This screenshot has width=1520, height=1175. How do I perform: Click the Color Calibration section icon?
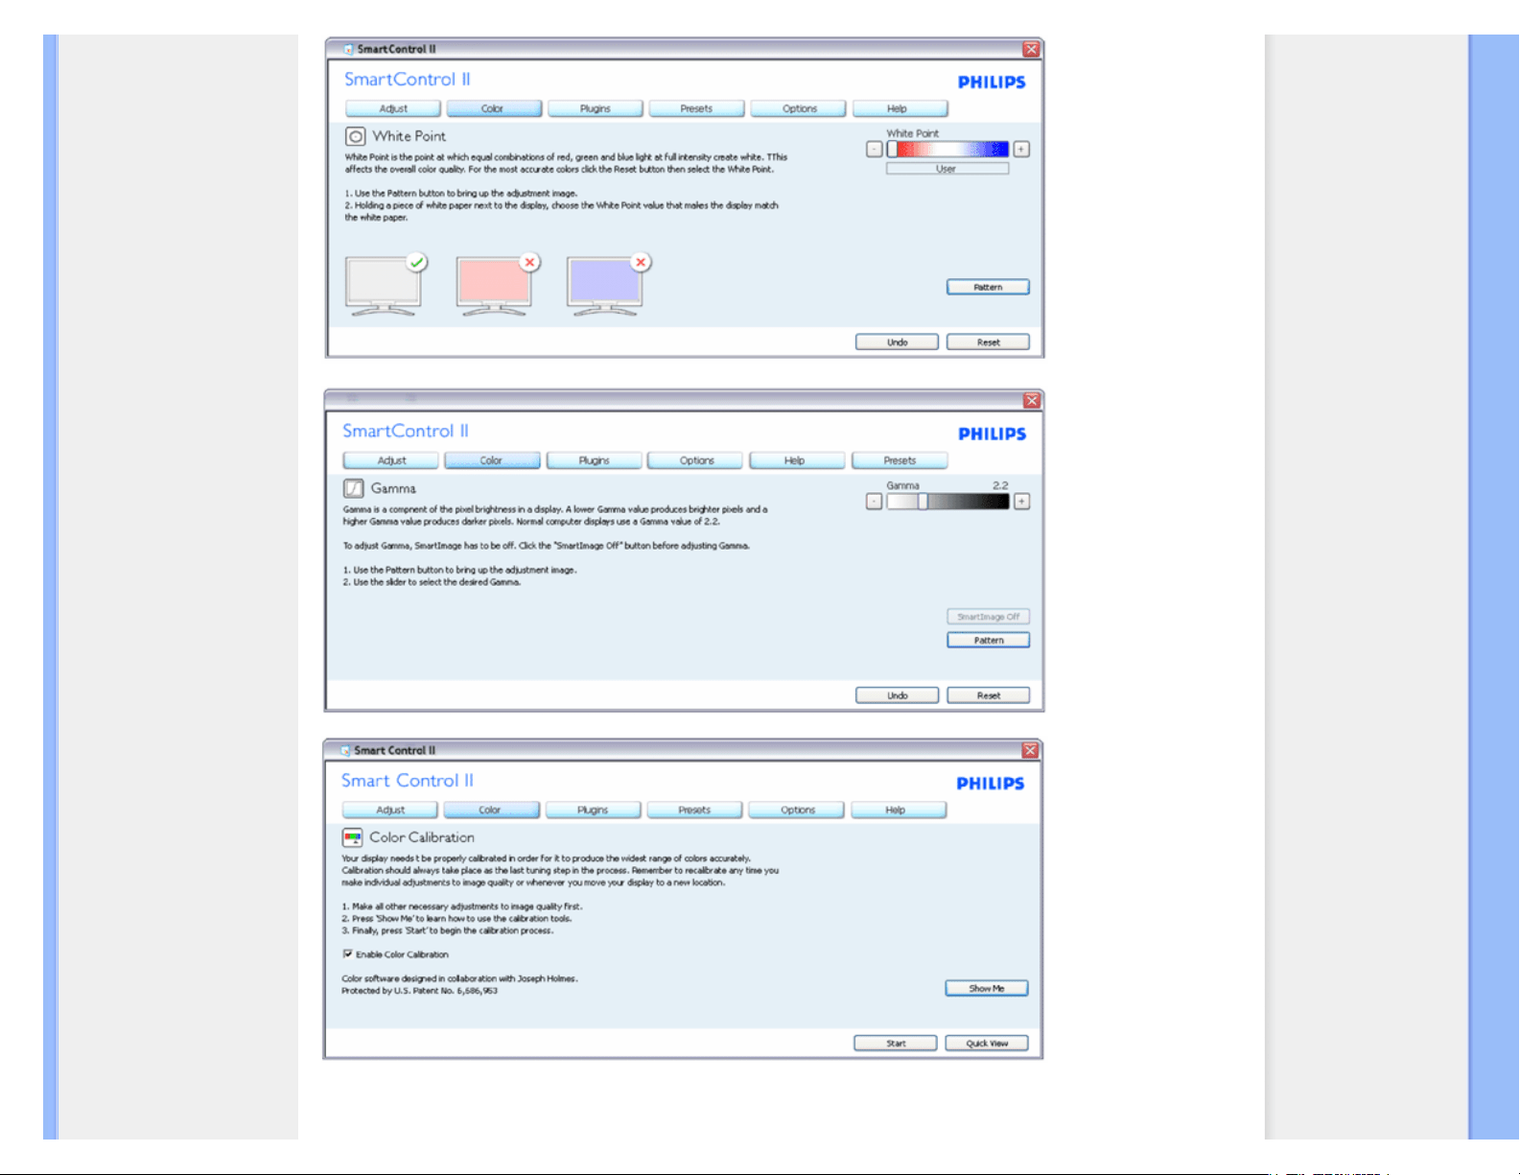coord(352,837)
